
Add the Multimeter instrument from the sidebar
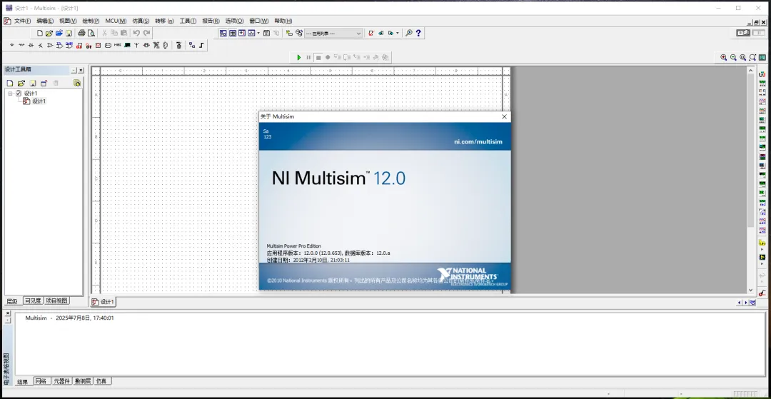[x=762, y=74]
